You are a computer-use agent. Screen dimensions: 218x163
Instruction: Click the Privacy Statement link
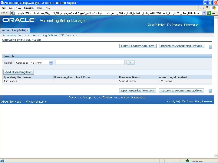[37, 102]
